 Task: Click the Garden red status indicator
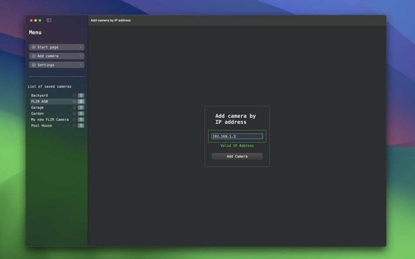74,114
